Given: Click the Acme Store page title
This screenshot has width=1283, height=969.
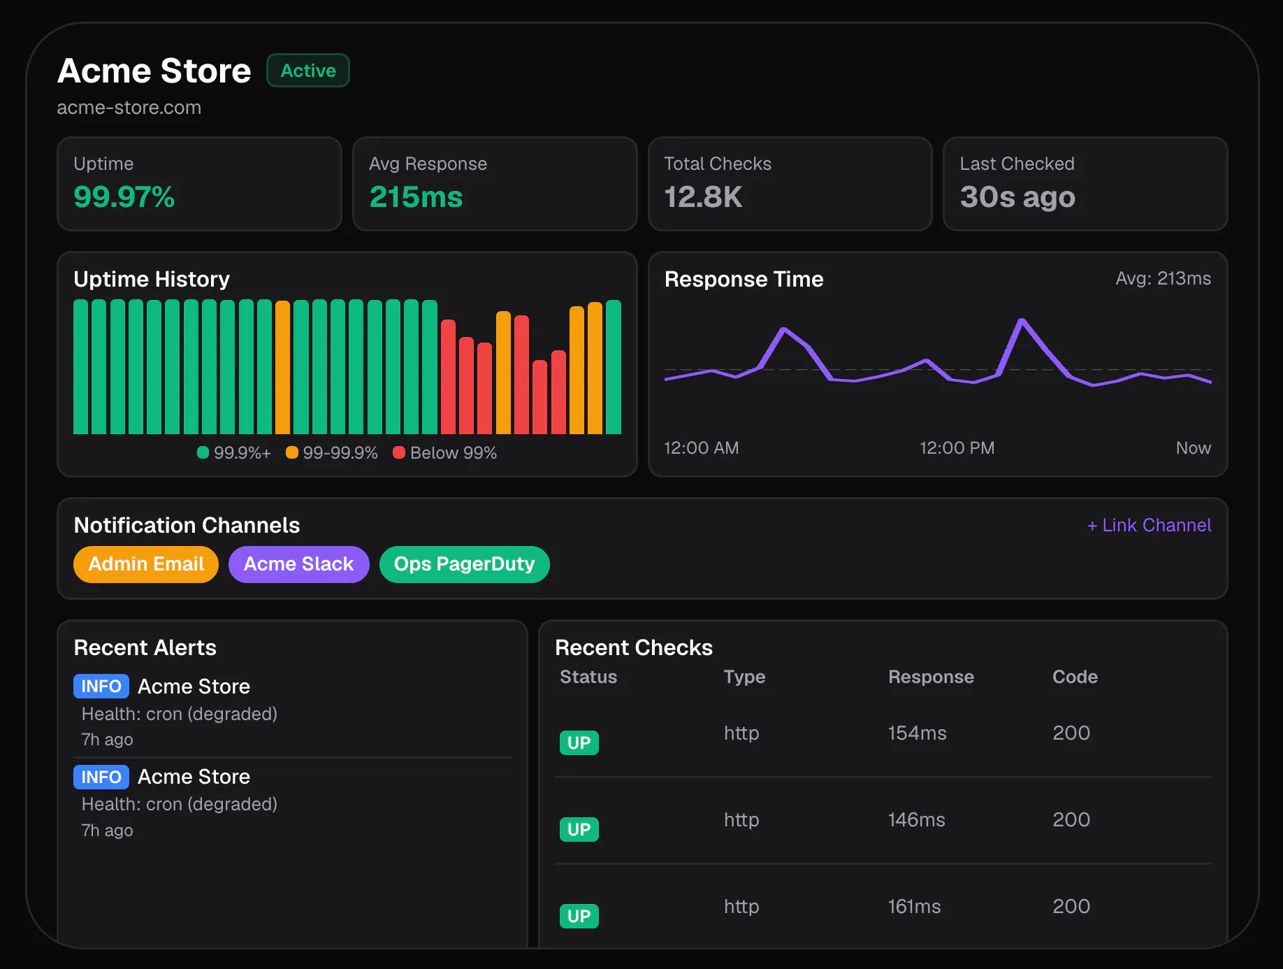Looking at the screenshot, I should [154, 71].
